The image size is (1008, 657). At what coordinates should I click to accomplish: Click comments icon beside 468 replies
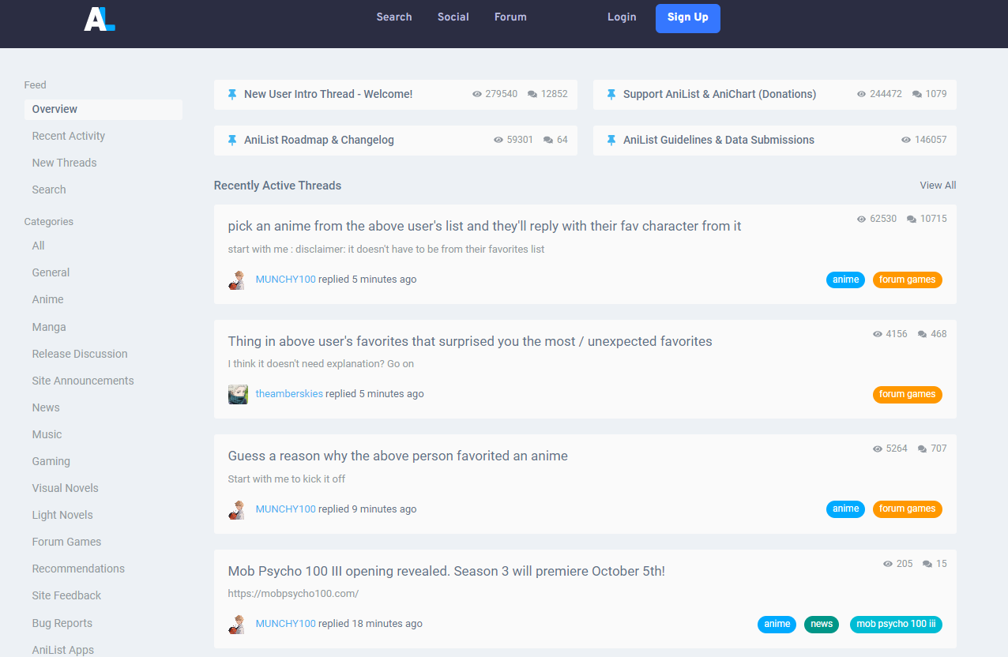point(923,334)
